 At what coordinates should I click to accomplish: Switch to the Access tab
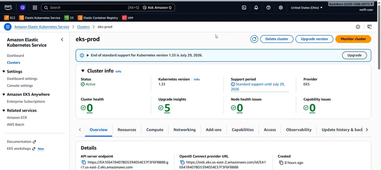pyautogui.click(x=270, y=129)
